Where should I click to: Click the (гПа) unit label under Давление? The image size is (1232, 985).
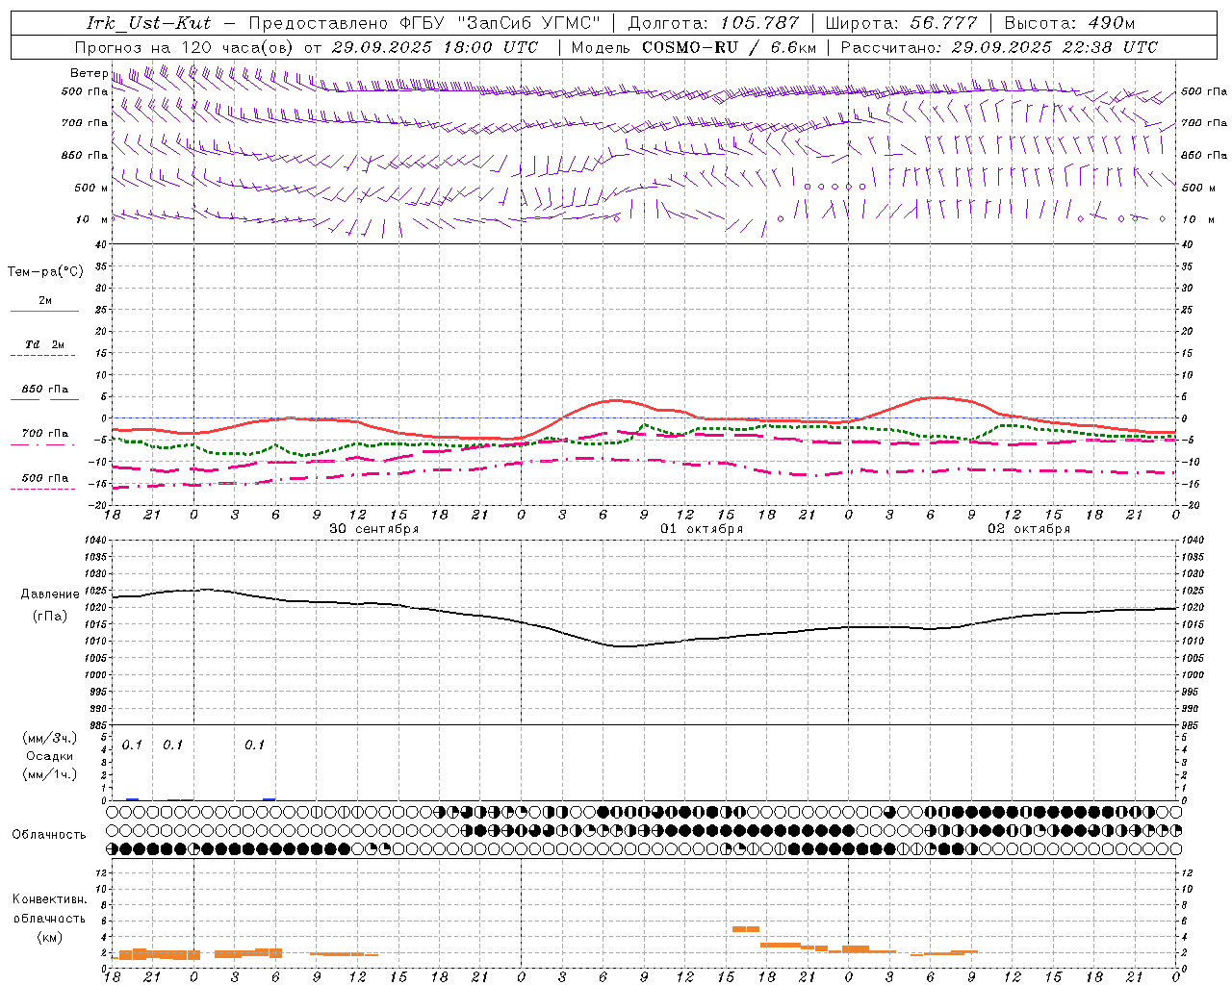(50, 616)
